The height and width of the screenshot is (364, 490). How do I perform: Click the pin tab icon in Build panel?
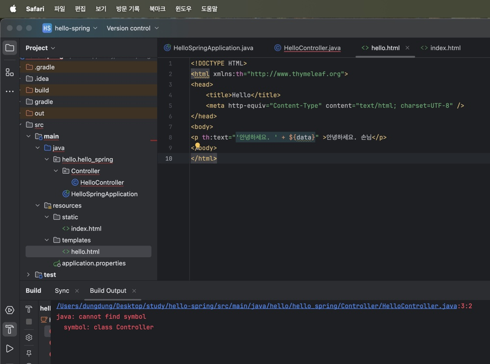pyautogui.click(x=29, y=353)
